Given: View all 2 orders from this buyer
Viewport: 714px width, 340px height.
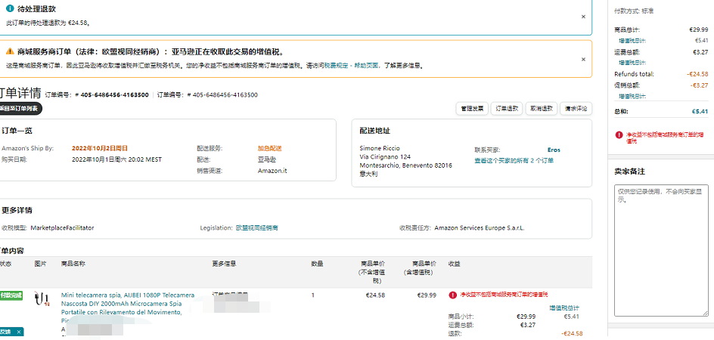Looking at the screenshot, I should click(514, 160).
